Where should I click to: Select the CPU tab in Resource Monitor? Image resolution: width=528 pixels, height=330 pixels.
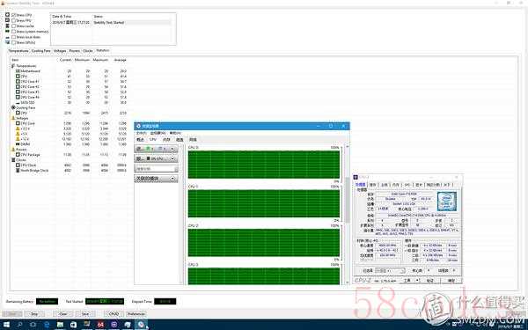(153, 139)
